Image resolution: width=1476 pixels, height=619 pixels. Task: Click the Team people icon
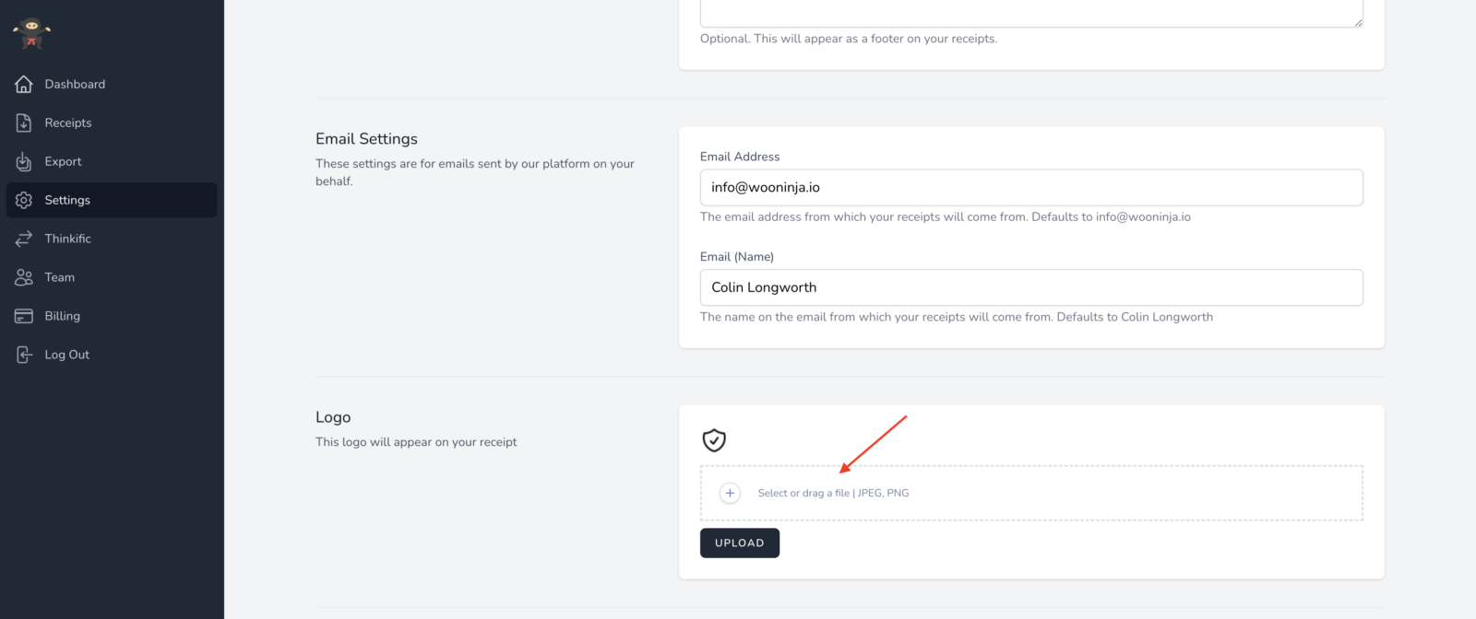(24, 277)
